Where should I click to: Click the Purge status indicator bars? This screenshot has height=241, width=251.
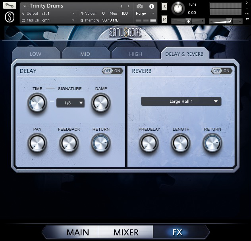coord(146,21)
